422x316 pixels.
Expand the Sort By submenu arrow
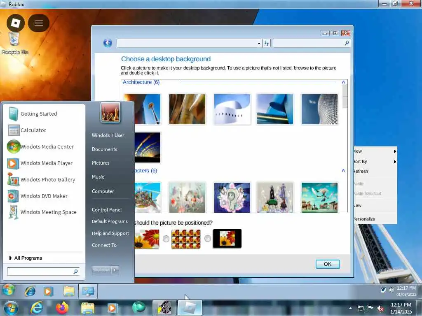(x=395, y=161)
